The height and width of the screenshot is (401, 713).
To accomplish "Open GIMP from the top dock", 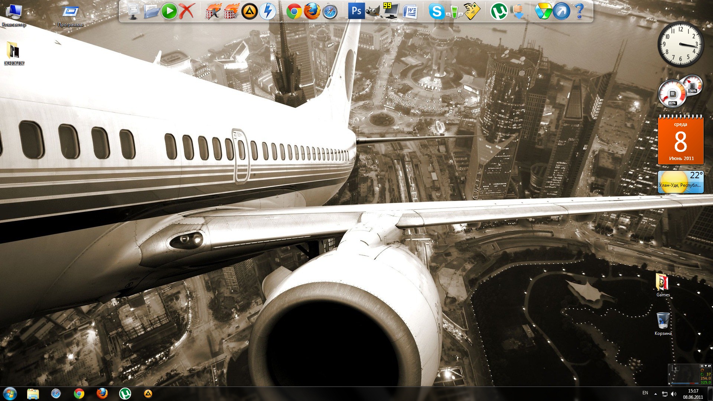I will tap(373, 11).
